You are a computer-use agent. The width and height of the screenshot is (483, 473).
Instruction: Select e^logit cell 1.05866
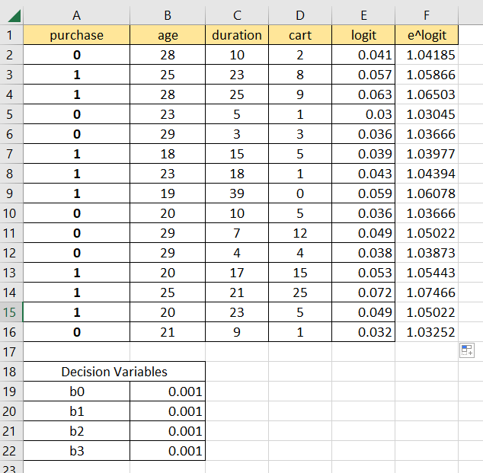pyautogui.click(x=427, y=75)
